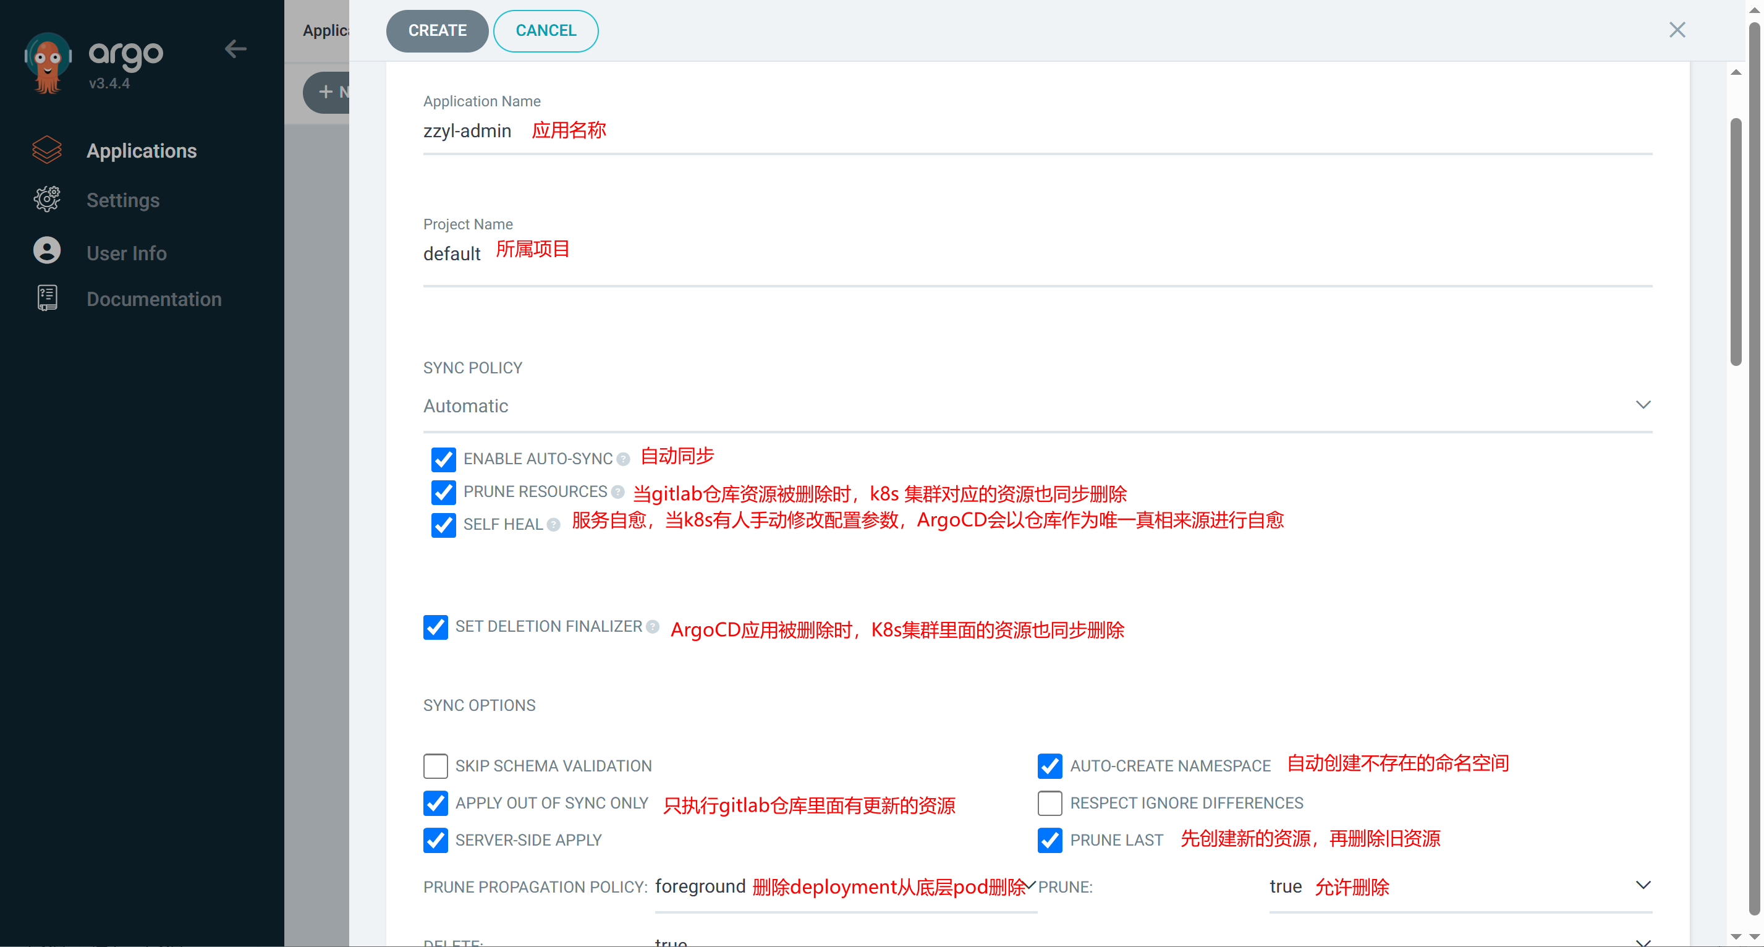Open the Applications menu item

(142, 151)
